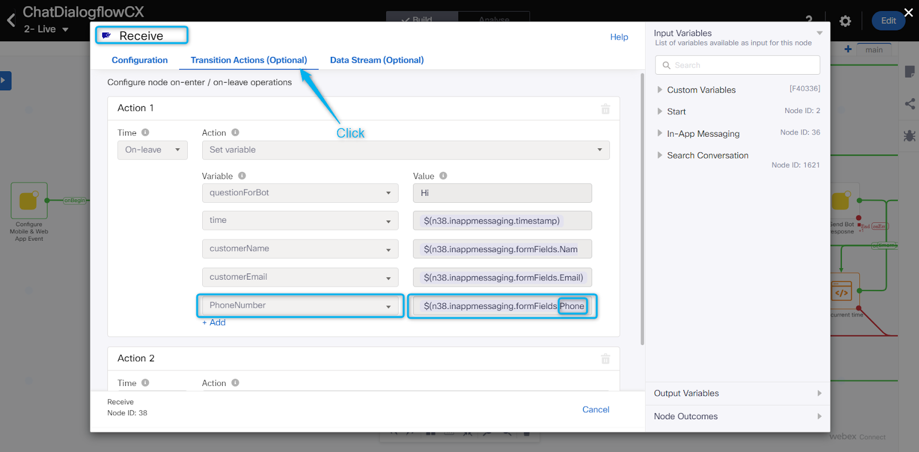Expand the left side panel arrow
The image size is (919, 452).
[4, 80]
